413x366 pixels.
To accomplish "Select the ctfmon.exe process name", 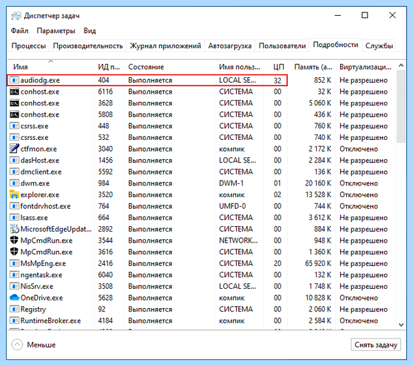I will pos(39,149).
